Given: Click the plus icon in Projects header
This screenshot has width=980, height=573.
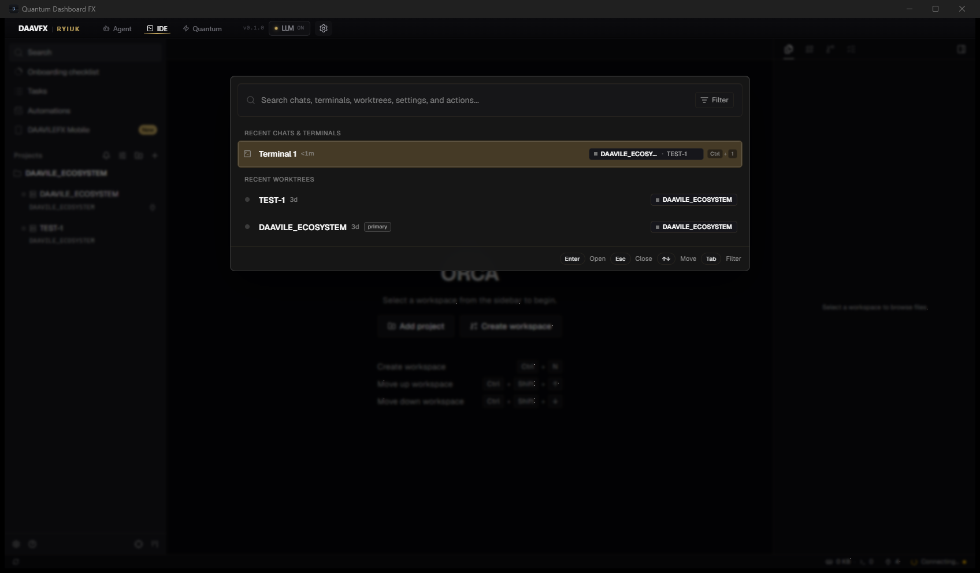Looking at the screenshot, I should pyautogui.click(x=155, y=156).
